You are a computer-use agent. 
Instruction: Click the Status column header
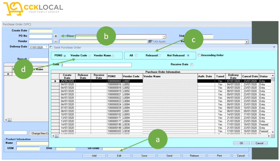[265, 76]
